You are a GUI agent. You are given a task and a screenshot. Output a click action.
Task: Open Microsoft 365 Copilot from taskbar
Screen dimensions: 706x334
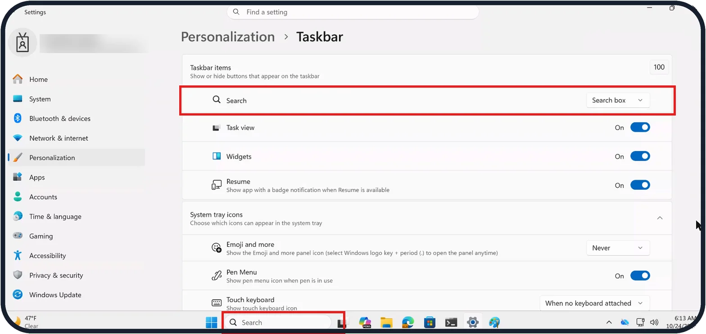tap(365, 322)
